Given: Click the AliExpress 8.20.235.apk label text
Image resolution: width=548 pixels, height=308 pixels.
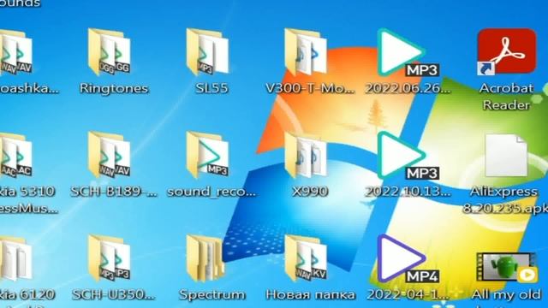Looking at the screenshot, I should (x=505, y=199).
